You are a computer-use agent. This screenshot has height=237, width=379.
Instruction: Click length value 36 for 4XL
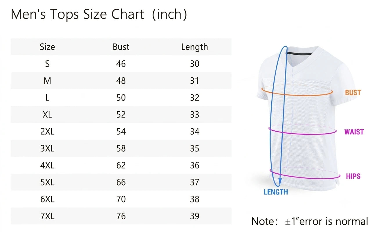tap(195, 165)
